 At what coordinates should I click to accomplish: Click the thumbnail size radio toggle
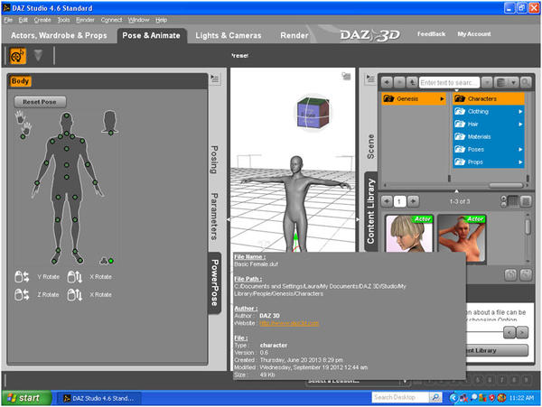[x=504, y=201]
